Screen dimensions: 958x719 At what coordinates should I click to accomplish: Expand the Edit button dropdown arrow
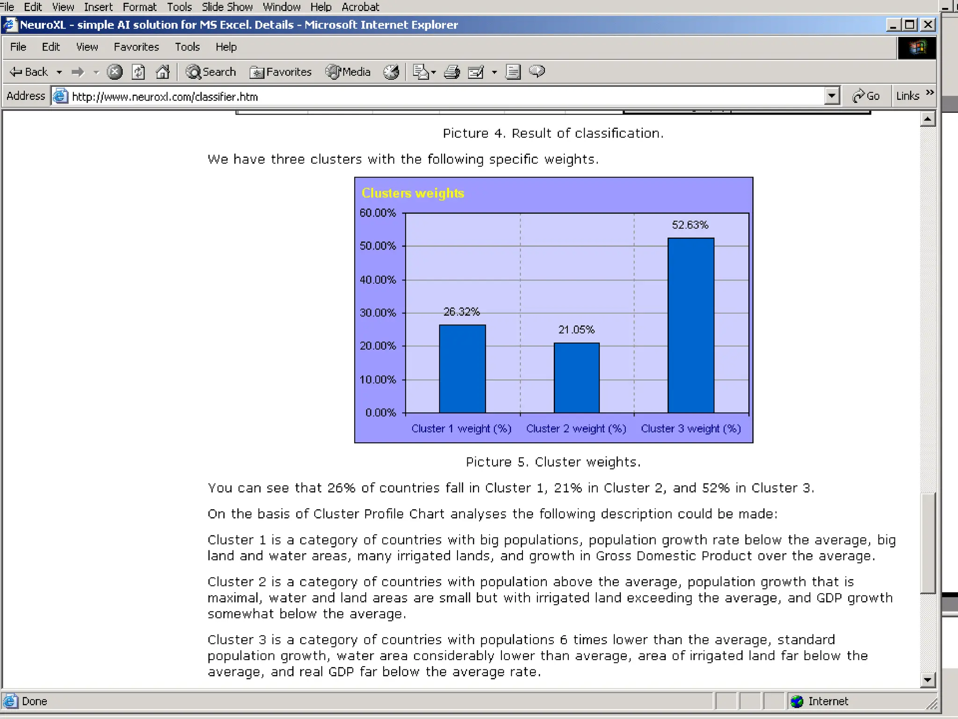pyautogui.click(x=494, y=72)
